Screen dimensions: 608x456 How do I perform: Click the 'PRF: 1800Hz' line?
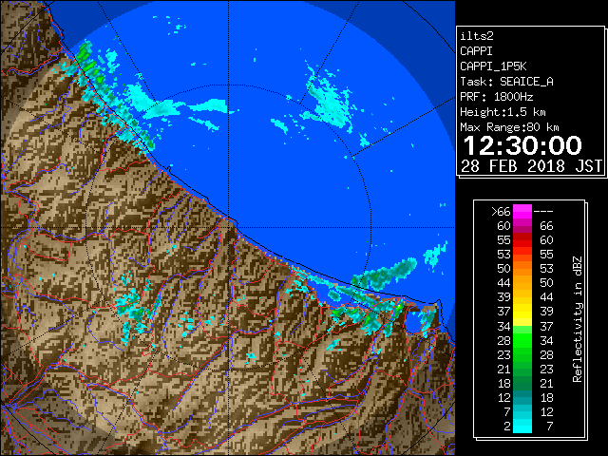(x=497, y=97)
